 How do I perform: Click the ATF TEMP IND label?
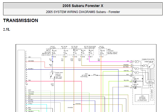point(136,78)
